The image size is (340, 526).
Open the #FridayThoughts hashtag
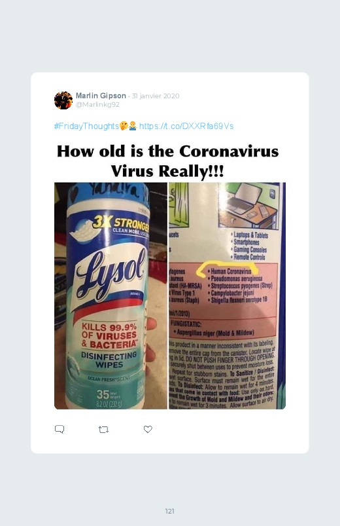(x=86, y=126)
